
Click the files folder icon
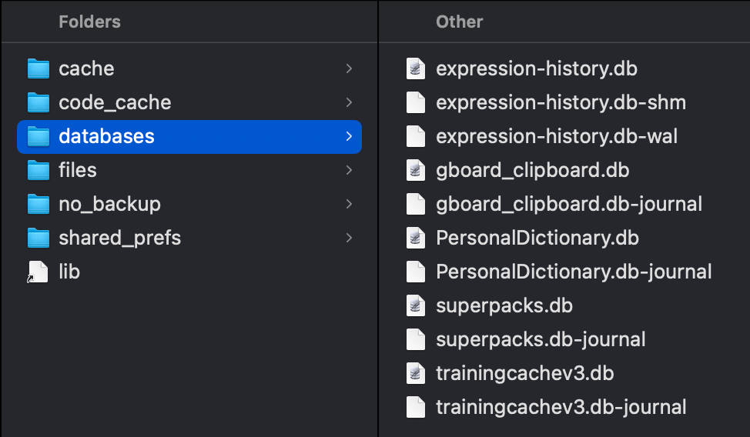[38, 170]
